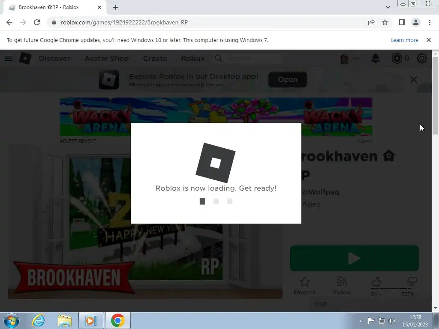
Task: Open the Roblox hamburger menu
Action: pyautogui.click(x=9, y=58)
